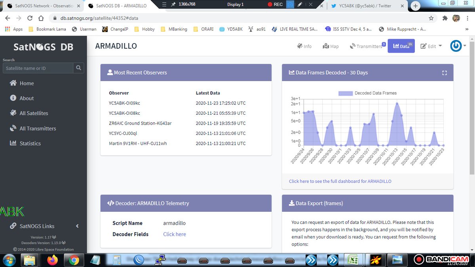Screen dimensions: 475x267
Task: Switch to the Map tab
Action: point(331,46)
